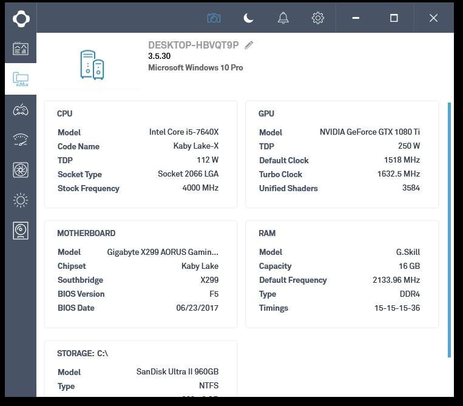Click the DESKTOP-HBVQT9P computer name
The image size is (463, 406).
[194, 45]
